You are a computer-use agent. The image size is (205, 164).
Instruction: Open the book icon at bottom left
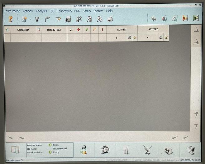15,150
